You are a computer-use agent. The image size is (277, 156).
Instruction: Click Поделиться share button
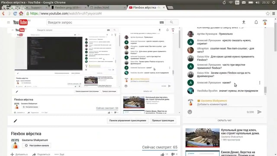coord(42,154)
